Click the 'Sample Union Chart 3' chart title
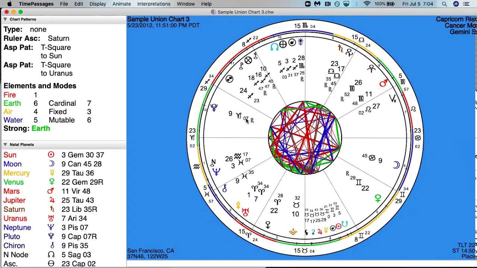The width and height of the screenshot is (477, 268). 158,19
